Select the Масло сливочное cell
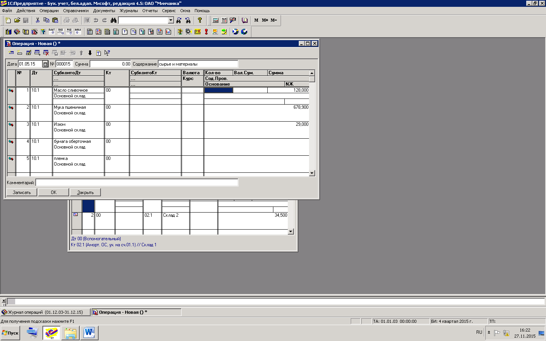The height and width of the screenshot is (341, 546). coord(78,90)
